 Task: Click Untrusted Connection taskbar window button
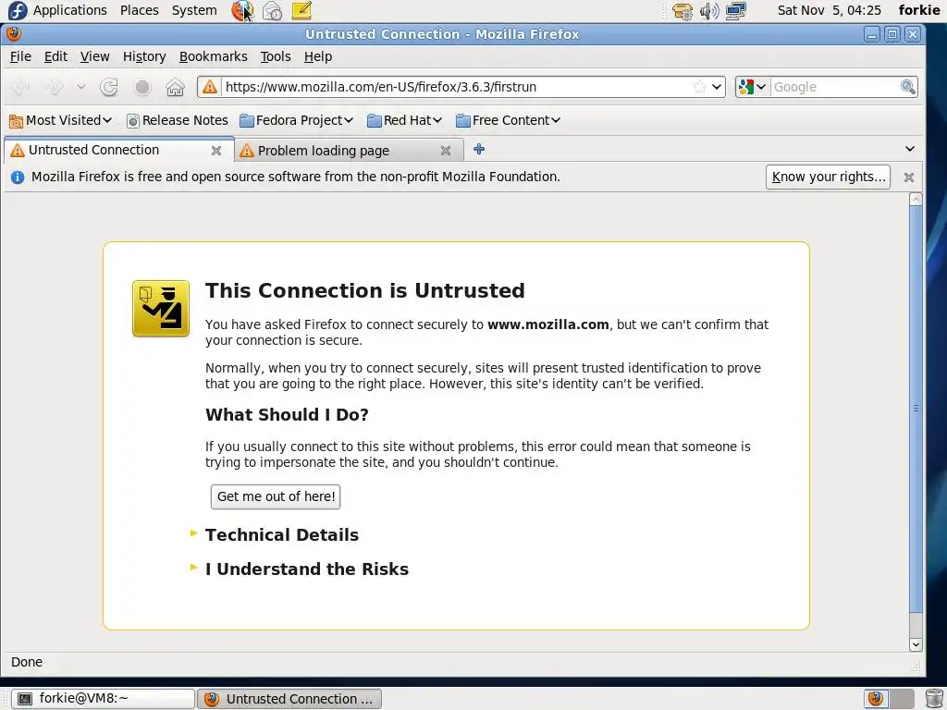tap(289, 699)
